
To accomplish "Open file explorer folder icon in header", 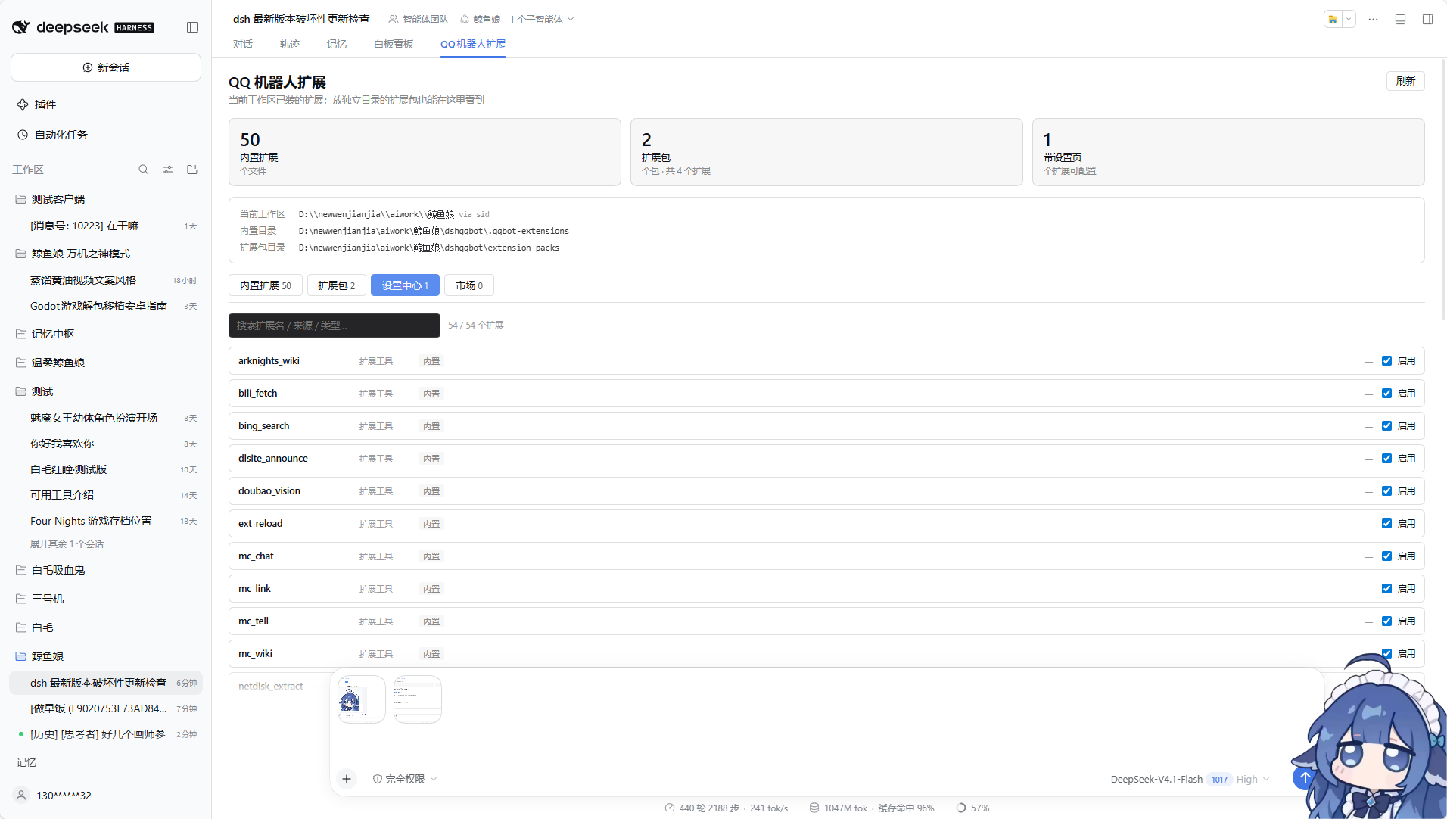I will coord(1333,19).
